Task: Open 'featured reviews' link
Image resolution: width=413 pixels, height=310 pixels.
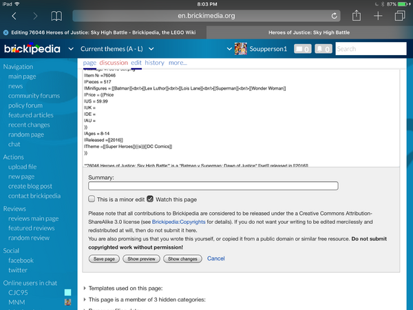Action: coord(32,228)
